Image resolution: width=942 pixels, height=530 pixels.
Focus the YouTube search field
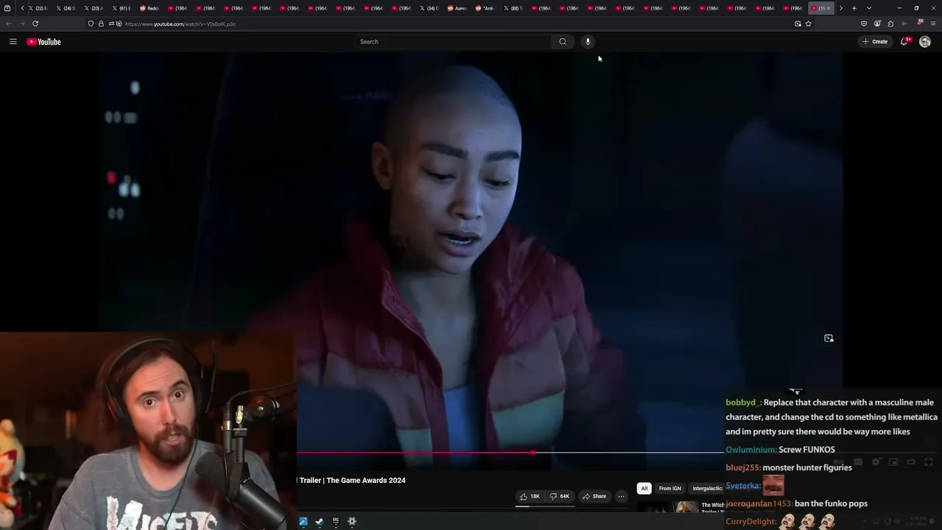pyautogui.click(x=453, y=42)
